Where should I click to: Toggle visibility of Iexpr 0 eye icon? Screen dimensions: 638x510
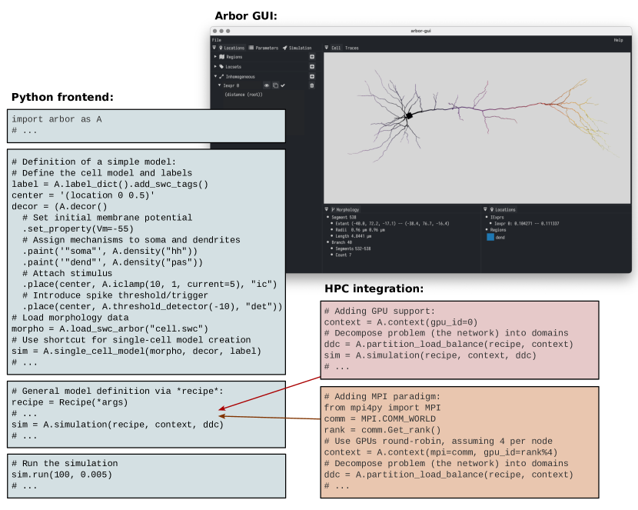click(267, 85)
